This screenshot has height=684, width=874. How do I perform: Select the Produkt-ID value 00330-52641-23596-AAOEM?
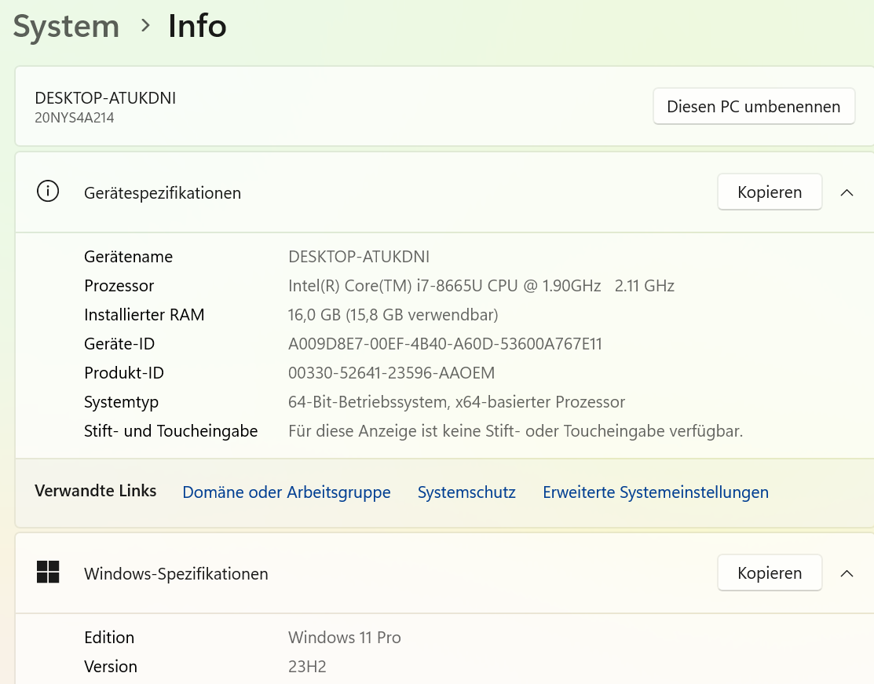point(391,372)
